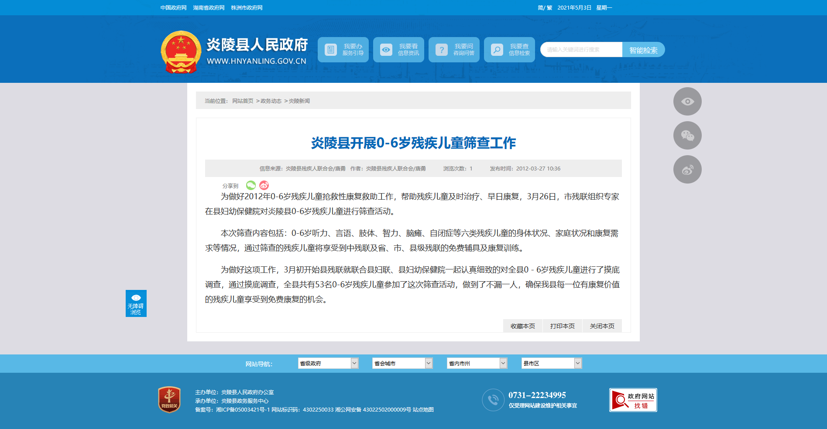Click the 智能检索 search button

[643, 50]
